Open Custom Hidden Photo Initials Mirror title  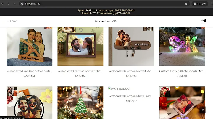[x=182, y=71]
